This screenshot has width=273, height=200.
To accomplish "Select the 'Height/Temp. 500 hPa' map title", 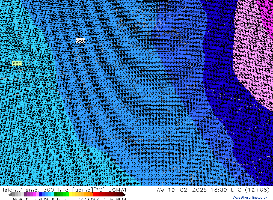I will pos(35,190).
